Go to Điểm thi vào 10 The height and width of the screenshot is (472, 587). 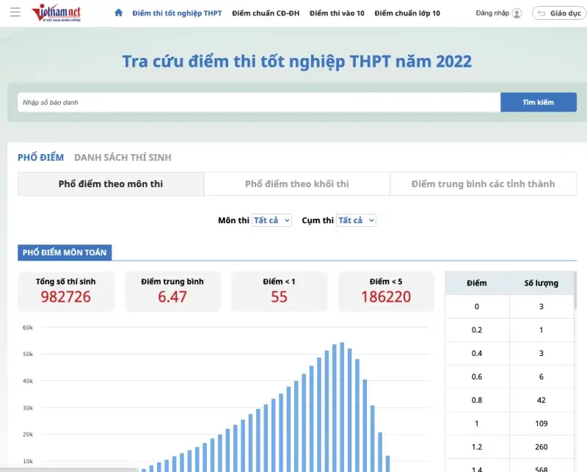coord(337,13)
